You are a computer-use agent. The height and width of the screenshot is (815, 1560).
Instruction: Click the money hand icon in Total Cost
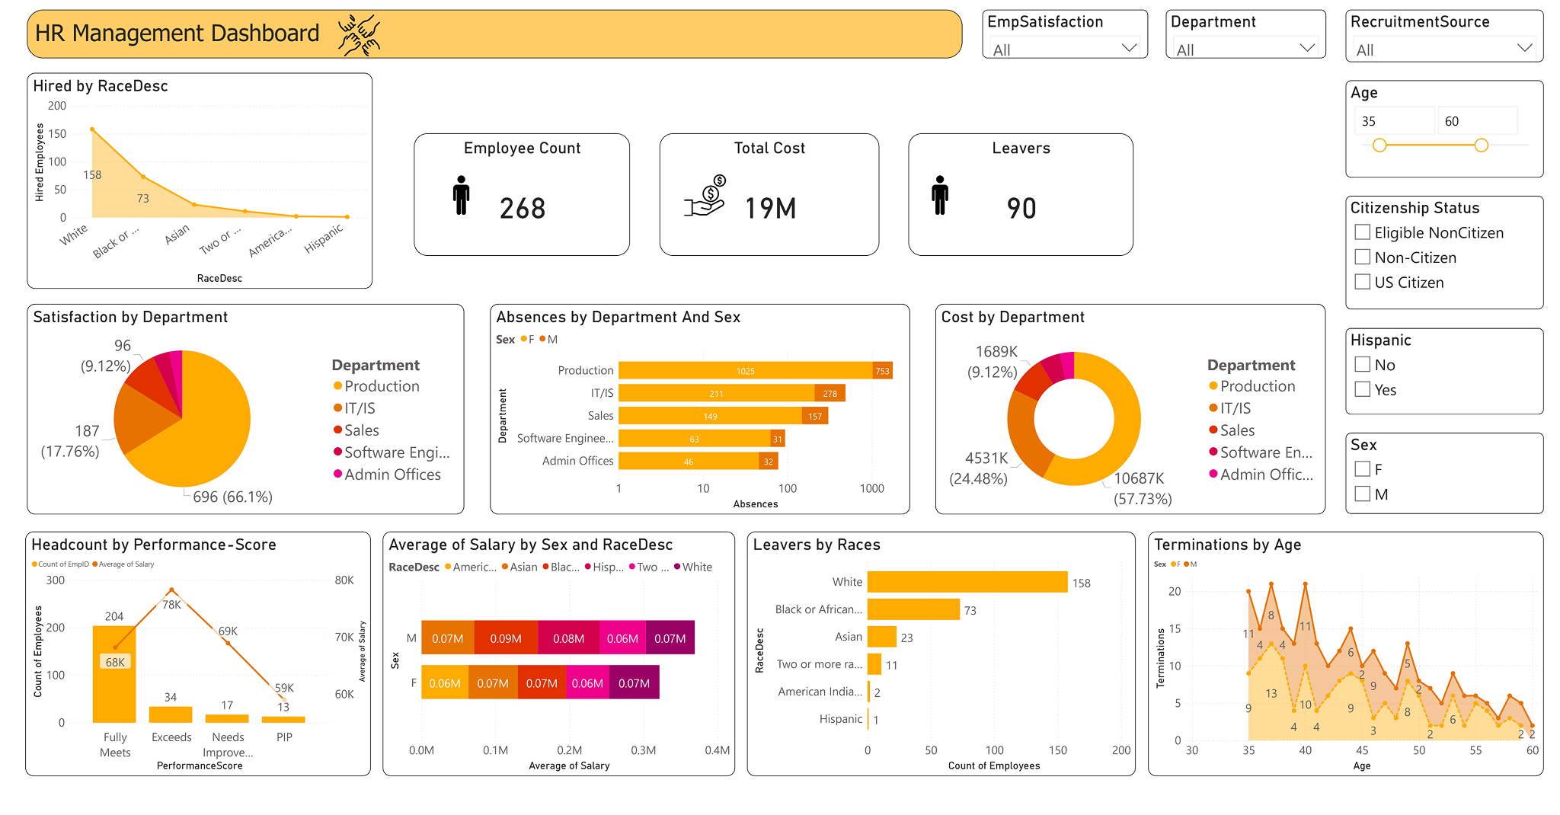pos(705,197)
